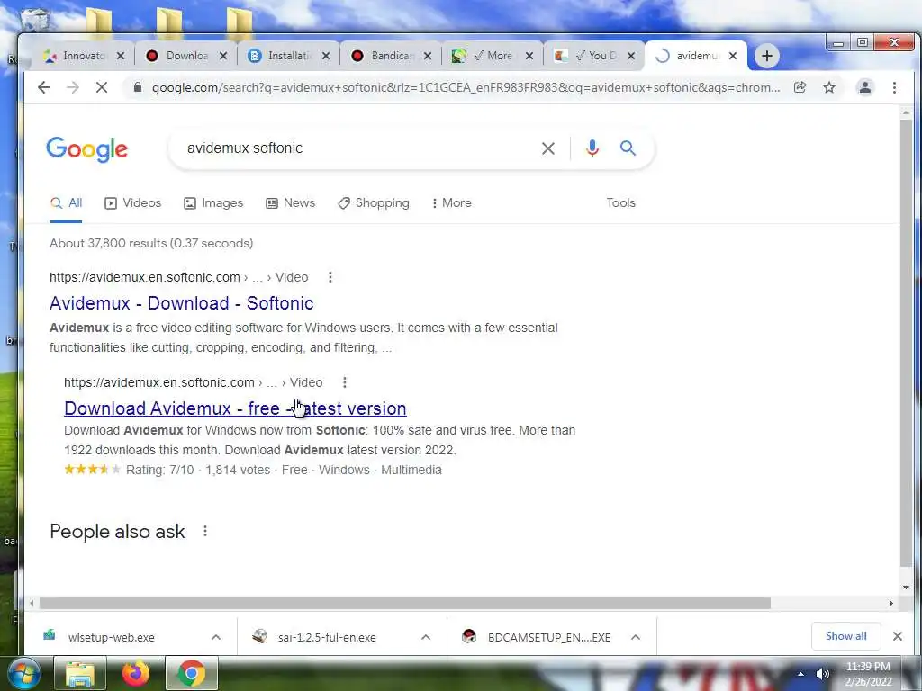Open Windows Explorer from the taskbar
The height and width of the screenshot is (691, 922).
(x=80, y=673)
